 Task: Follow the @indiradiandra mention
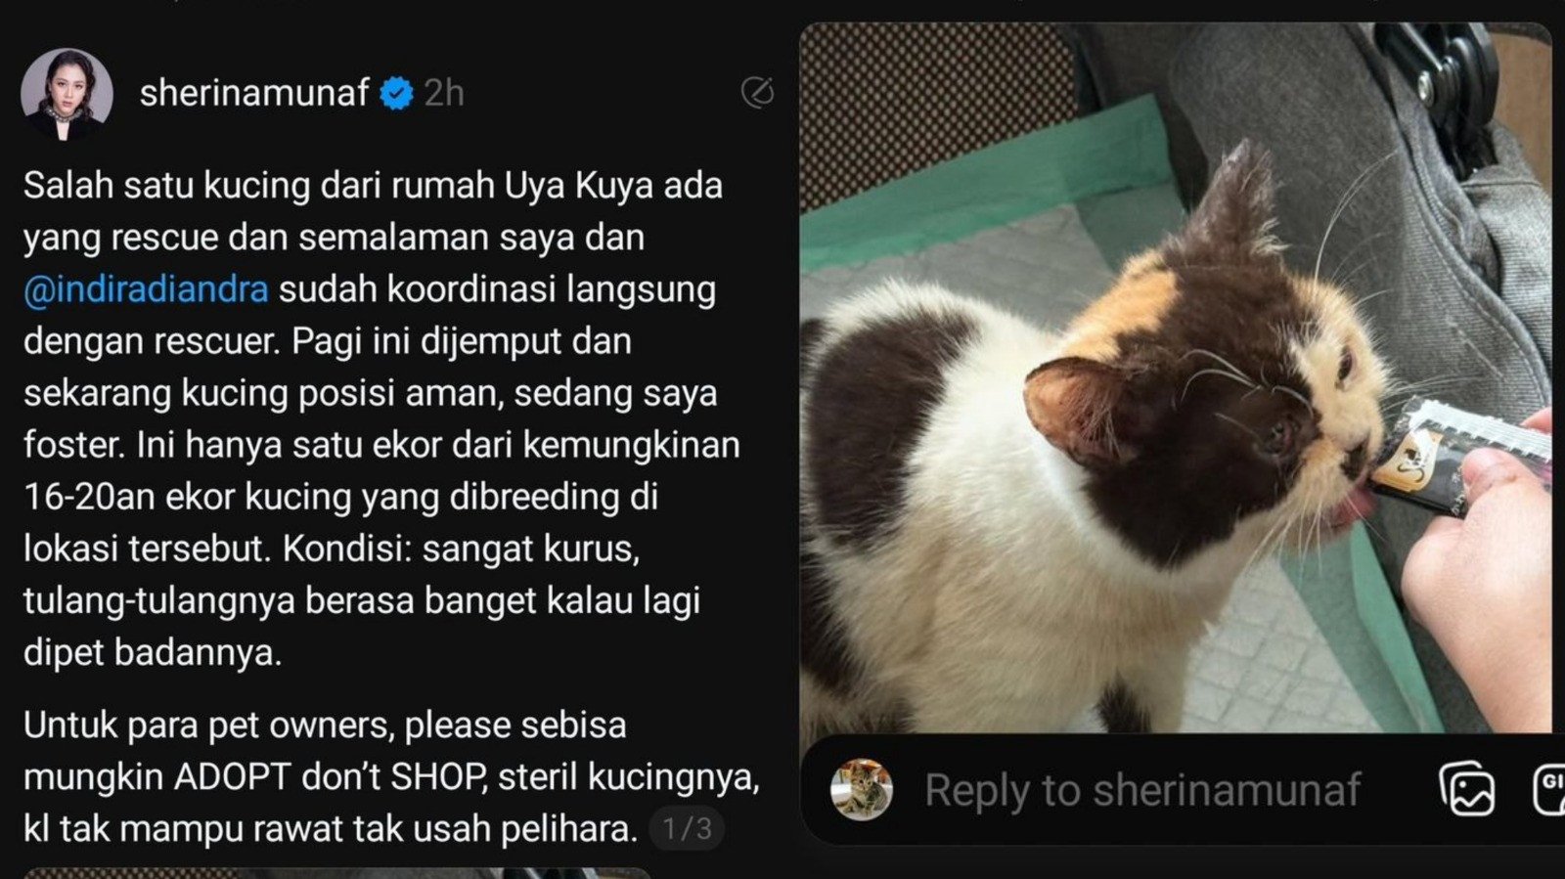pos(146,289)
